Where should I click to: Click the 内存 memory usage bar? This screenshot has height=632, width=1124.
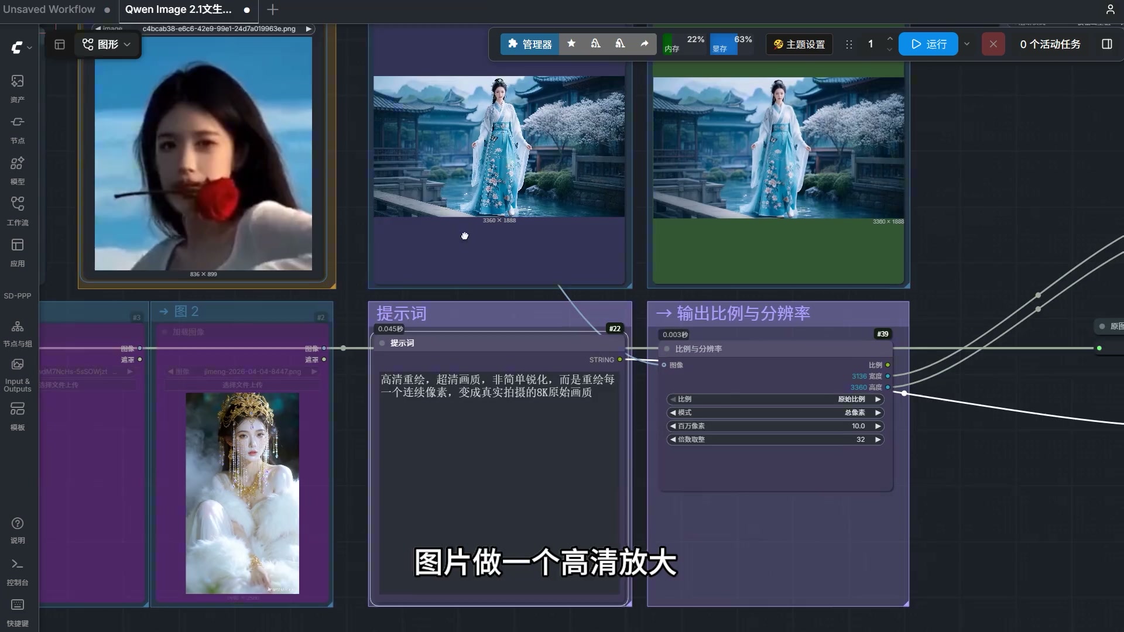coord(684,44)
